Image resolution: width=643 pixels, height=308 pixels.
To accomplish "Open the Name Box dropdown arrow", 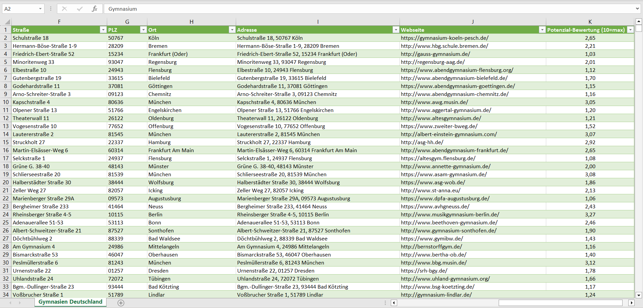I will click(40, 9).
